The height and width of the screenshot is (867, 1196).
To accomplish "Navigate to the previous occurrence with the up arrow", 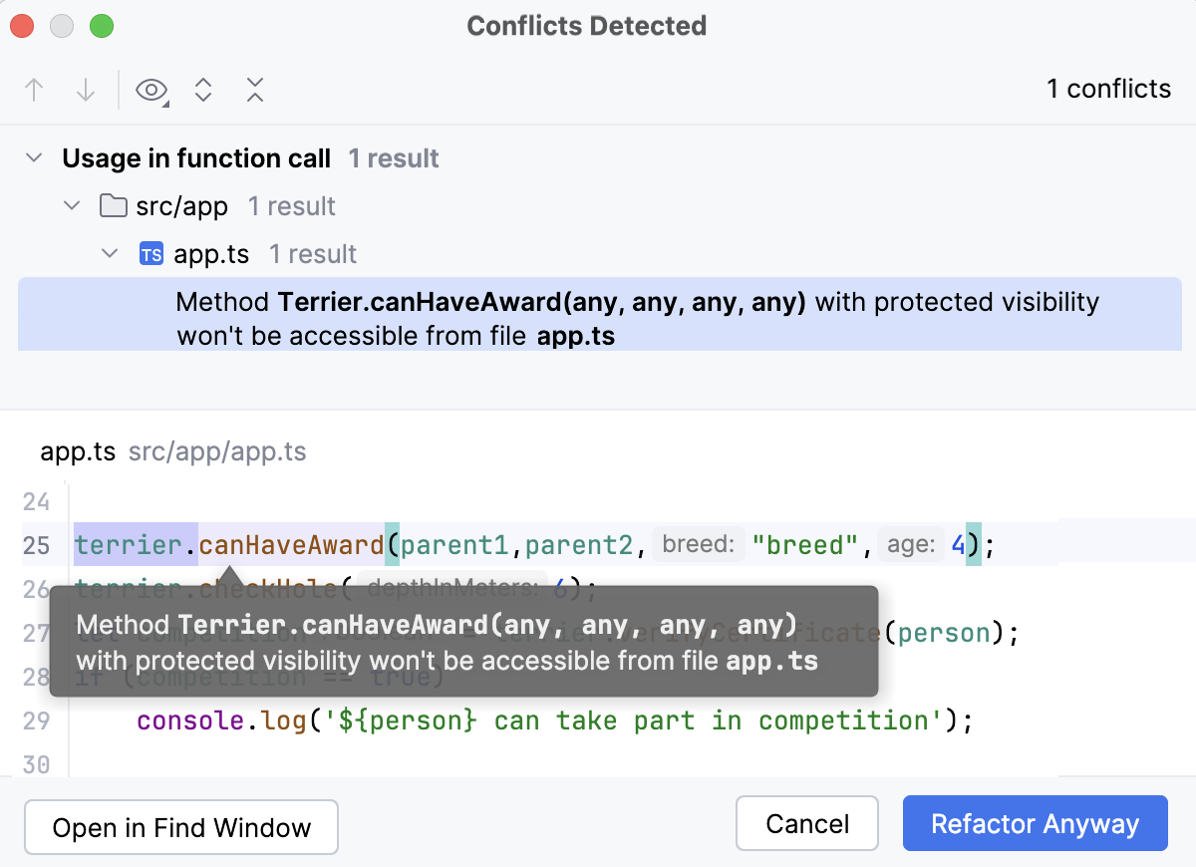I will pyautogui.click(x=33, y=90).
